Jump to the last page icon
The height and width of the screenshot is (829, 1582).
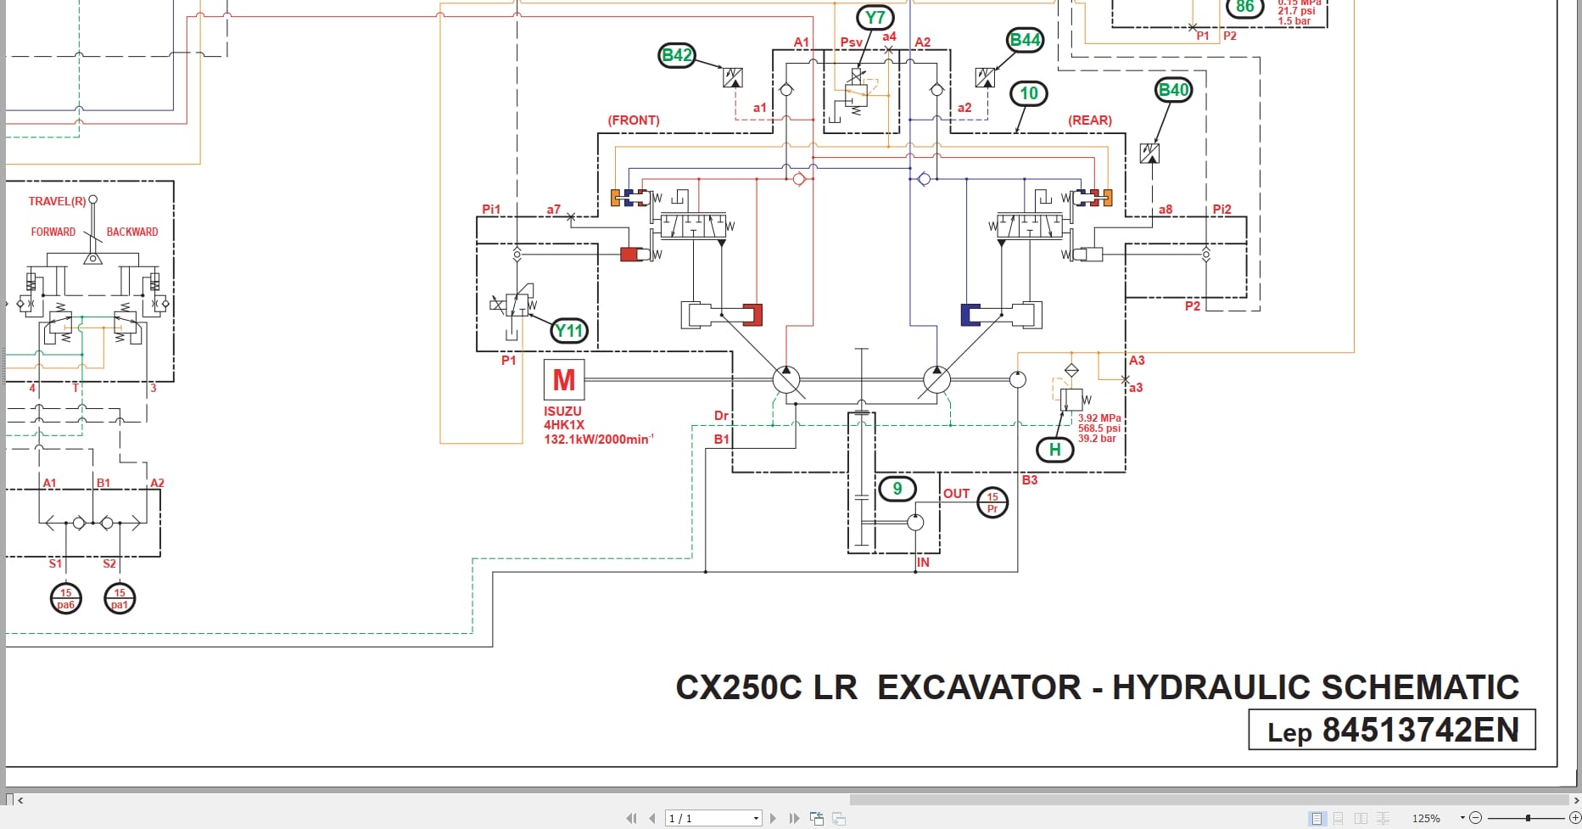click(x=794, y=817)
